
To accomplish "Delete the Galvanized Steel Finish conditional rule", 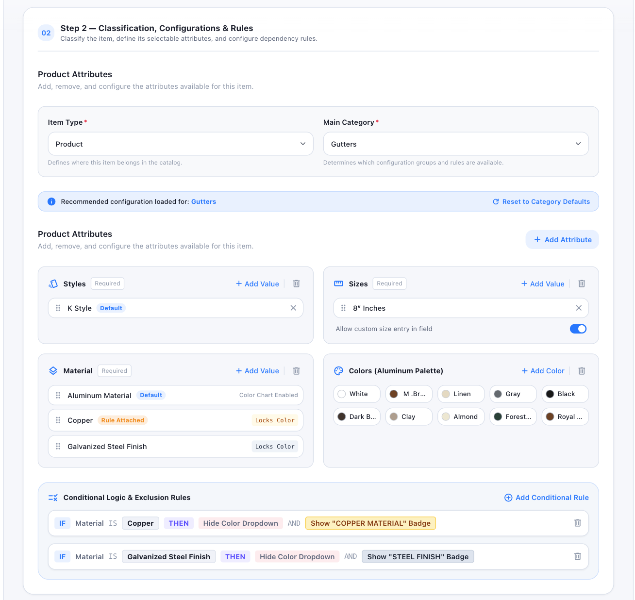I will tap(578, 556).
